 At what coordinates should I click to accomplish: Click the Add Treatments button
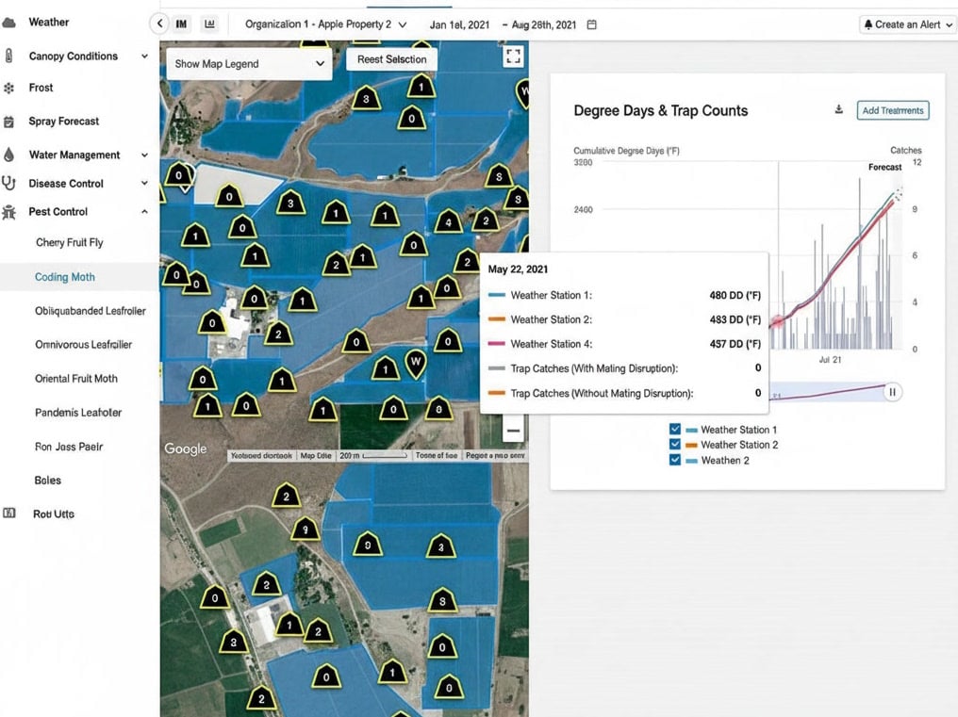point(892,110)
